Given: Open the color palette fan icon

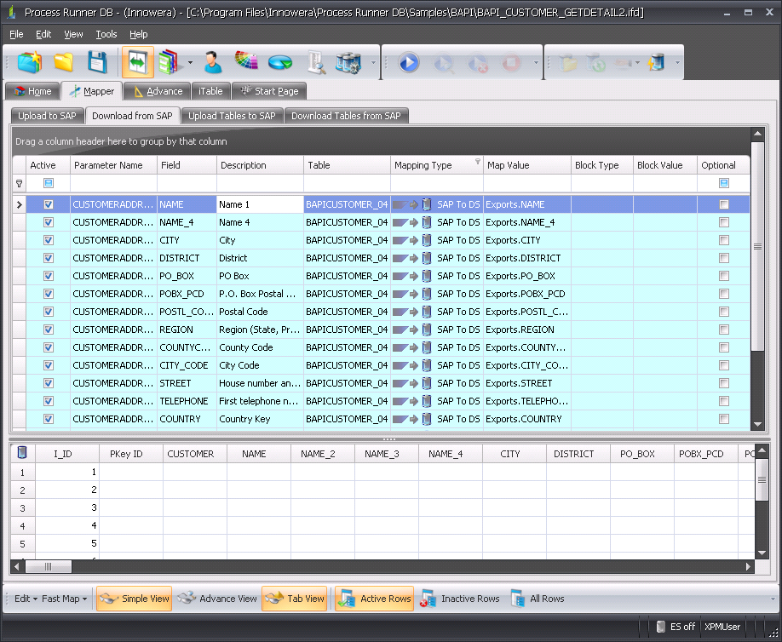Looking at the screenshot, I should 246,60.
